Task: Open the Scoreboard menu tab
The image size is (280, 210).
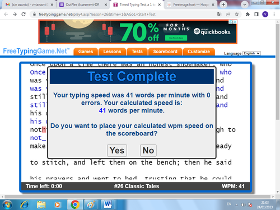Action: [x=165, y=52]
